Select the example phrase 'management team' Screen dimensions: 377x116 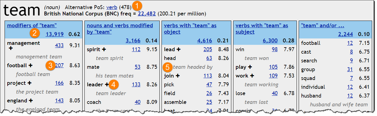pyautogui.click(x=39, y=57)
